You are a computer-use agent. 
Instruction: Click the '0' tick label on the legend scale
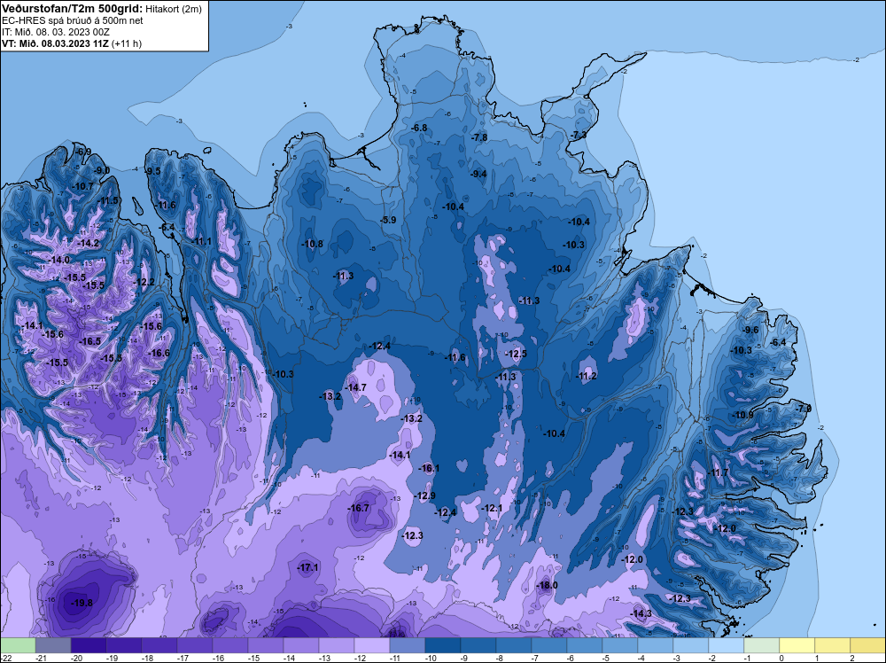[x=781, y=658]
